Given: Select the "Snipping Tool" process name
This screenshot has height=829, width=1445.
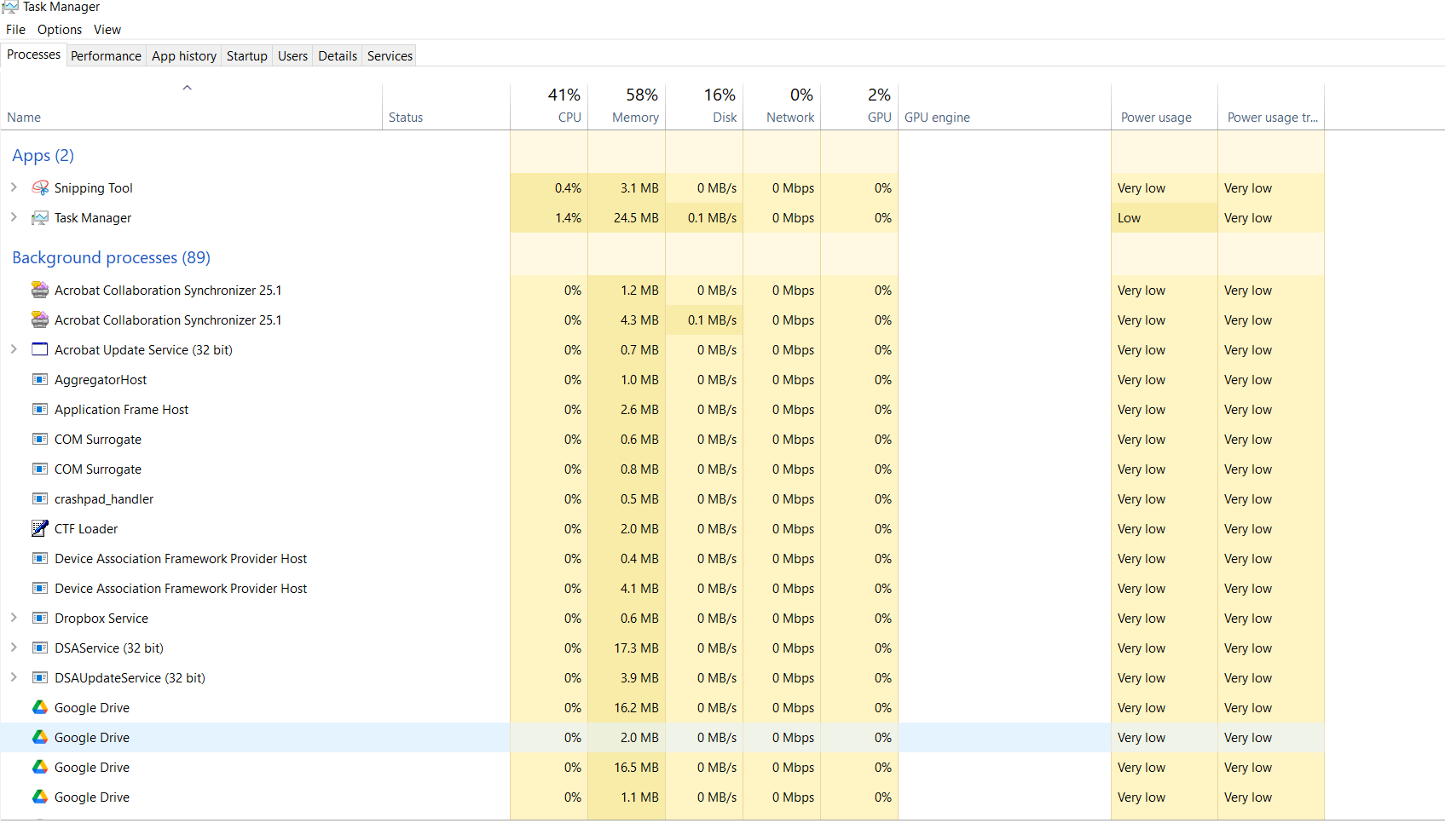Looking at the screenshot, I should point(94,188).
